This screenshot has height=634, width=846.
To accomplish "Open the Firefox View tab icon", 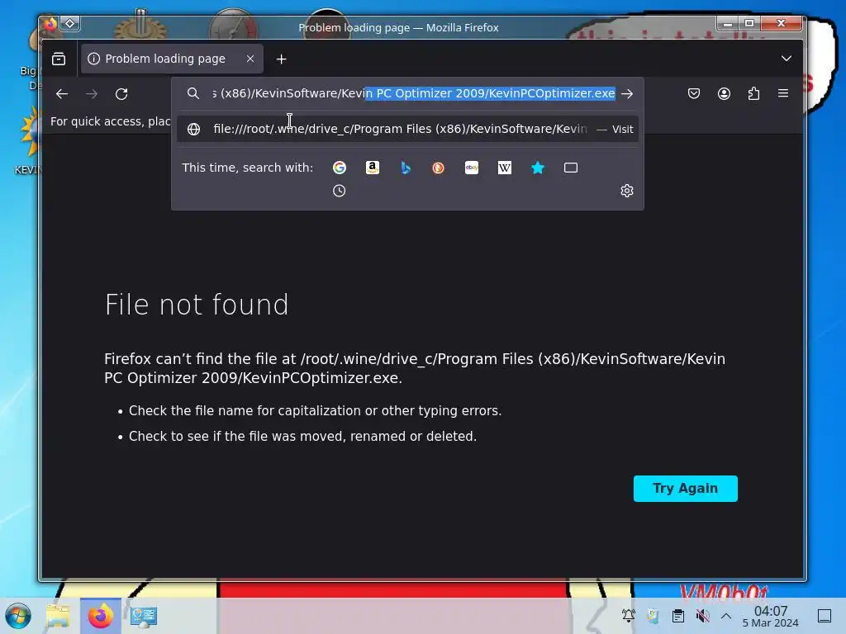I will pos(59,59).
